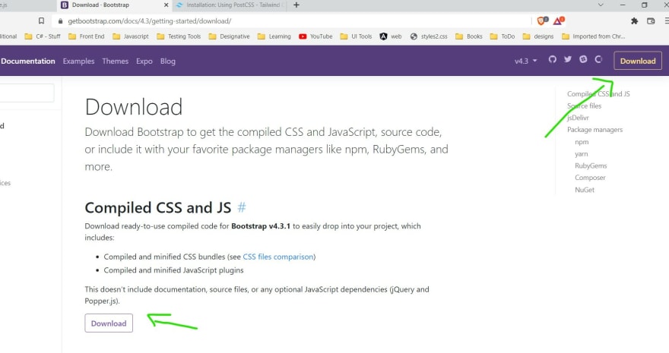The image size is (669, 353).
Task: Open the Learning bookmark folder
Action: tap(274, 36)
